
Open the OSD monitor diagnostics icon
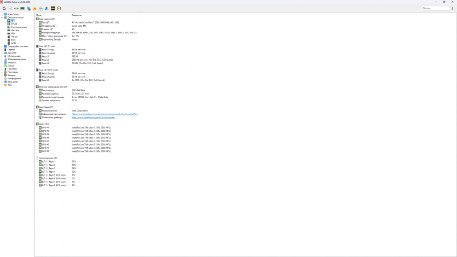(x=53, y=8)
